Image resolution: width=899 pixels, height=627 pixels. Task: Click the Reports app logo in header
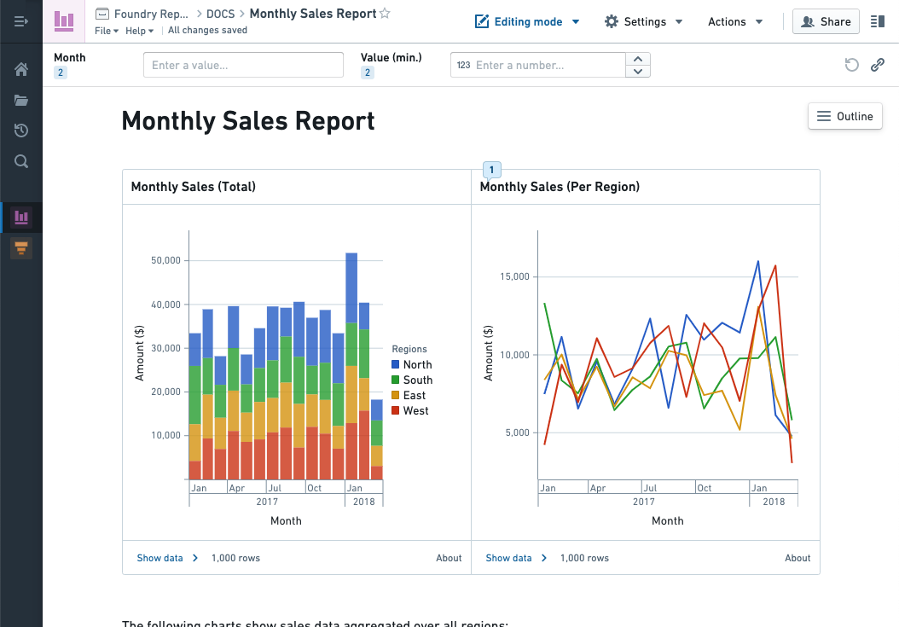[x=64, y=21]
